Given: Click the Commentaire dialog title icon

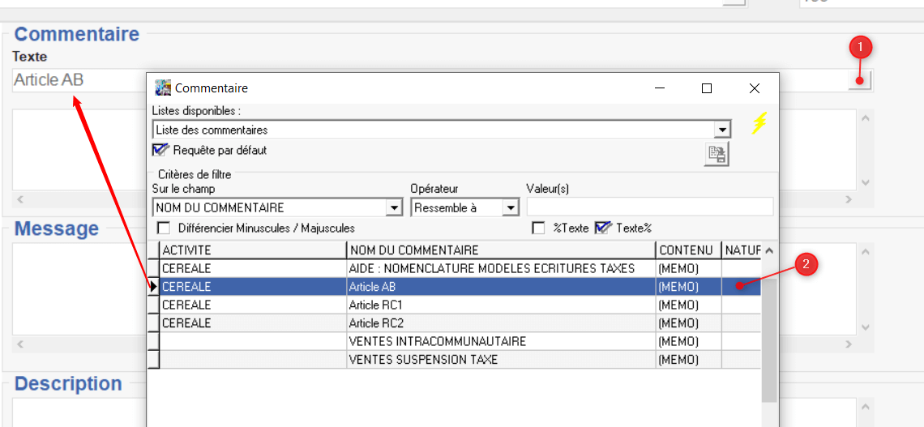Looking at the screenshot, I should coord(163,88).
